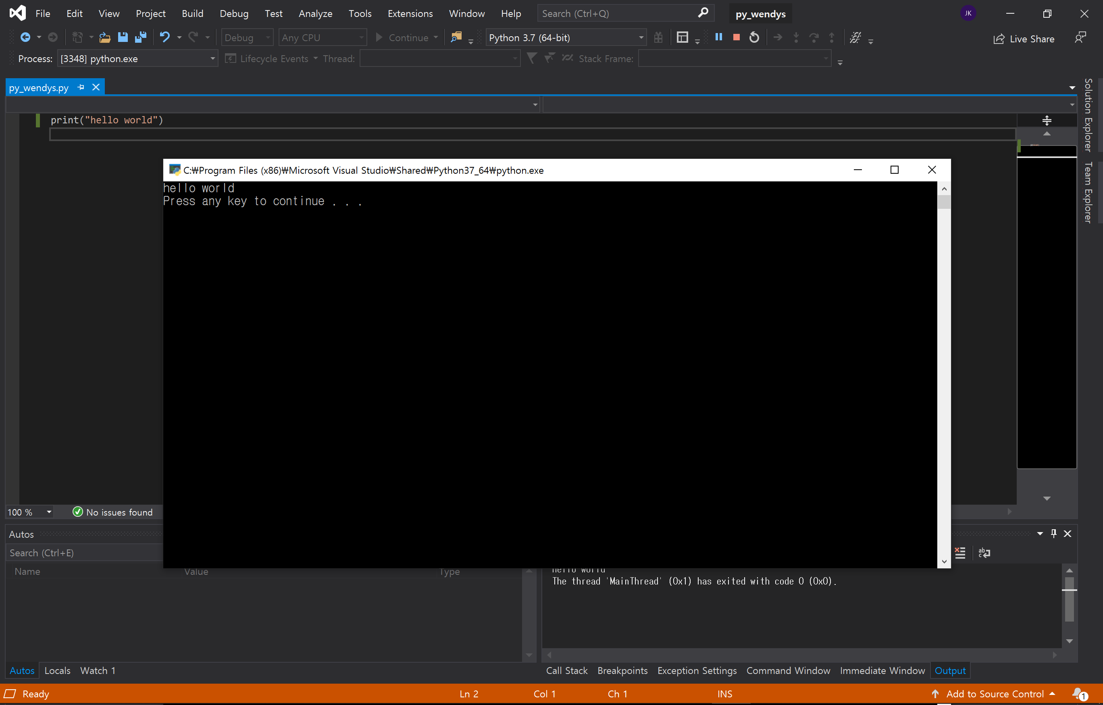Click Add to Source Control
The width and height of the screenshot is (1103, 705).
click(995, 694)
